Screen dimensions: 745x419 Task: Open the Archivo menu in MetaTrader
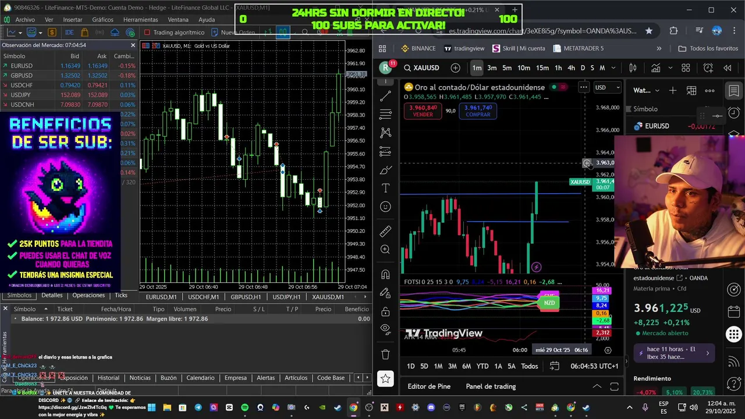[25, 19]
